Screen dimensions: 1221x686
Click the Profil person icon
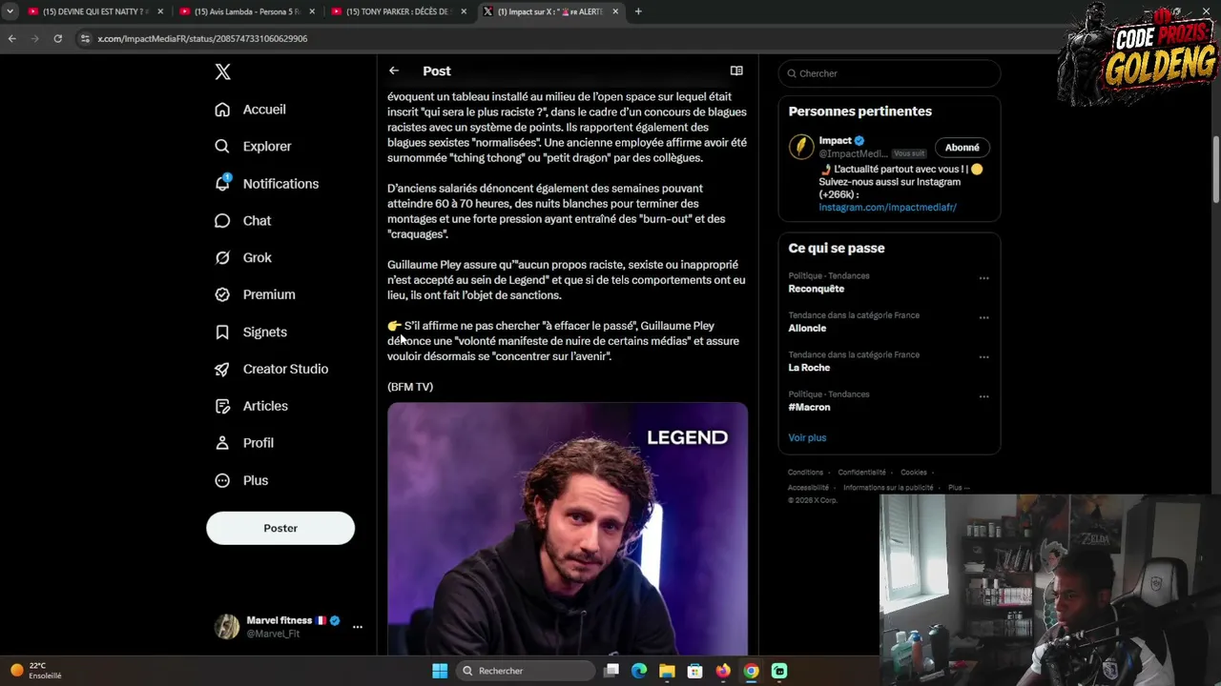tap(222, 443)
